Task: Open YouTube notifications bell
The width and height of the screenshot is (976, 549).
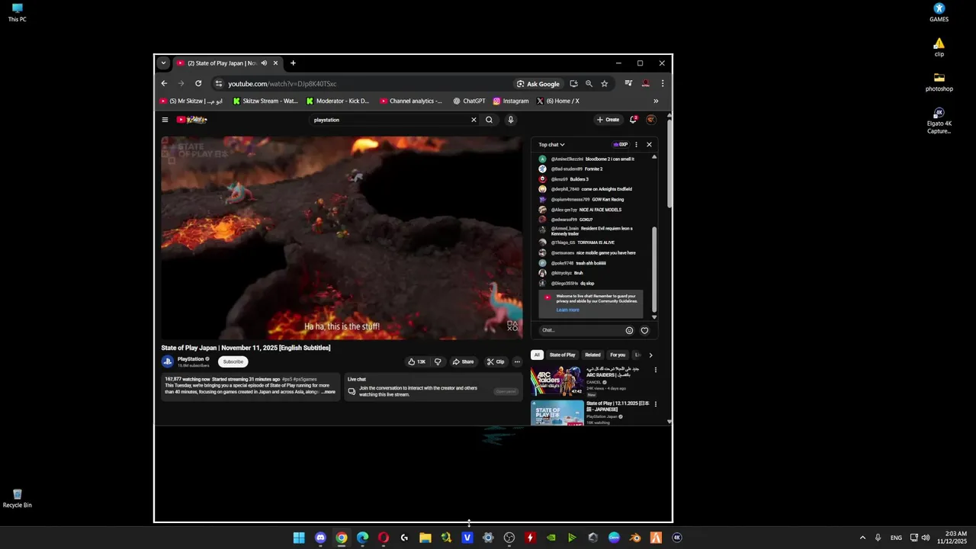Action: (x=633, y=120)
